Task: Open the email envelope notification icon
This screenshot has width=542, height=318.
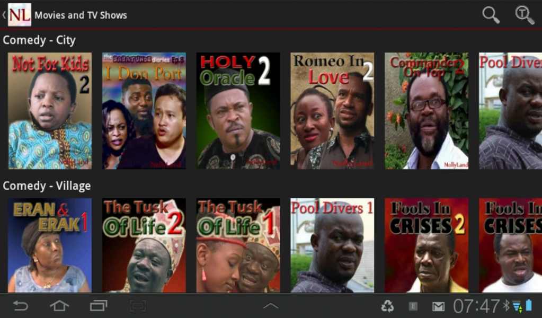Action: coord(438,306)
